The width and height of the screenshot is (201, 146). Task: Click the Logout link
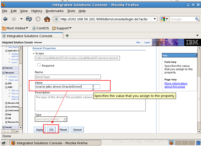(x=147, y=42)
